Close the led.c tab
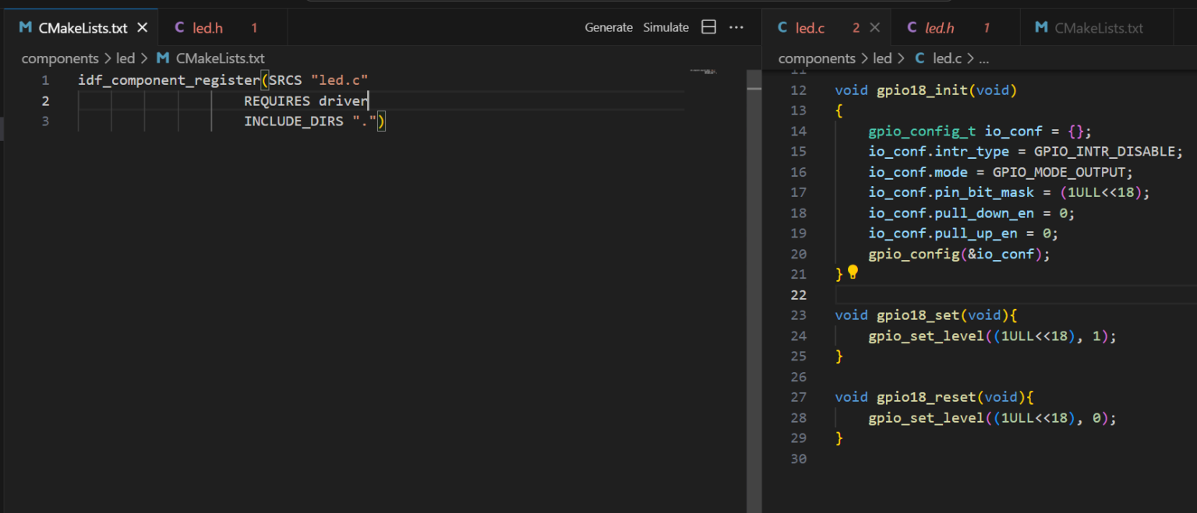1197x513 pixels. click(875, 28)
